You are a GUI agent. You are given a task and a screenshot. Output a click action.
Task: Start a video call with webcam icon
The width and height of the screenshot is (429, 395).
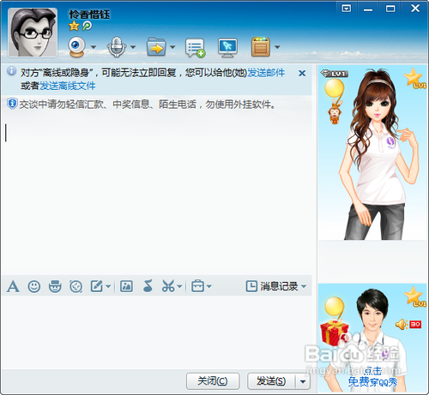click(x=77, y=47)
